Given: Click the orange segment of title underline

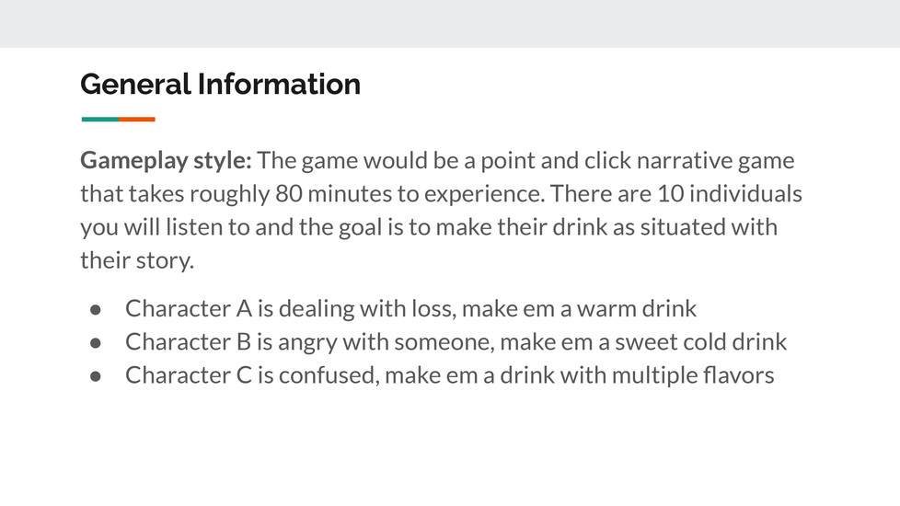Looking at the screenshot, I should click(x=137, y=119).
